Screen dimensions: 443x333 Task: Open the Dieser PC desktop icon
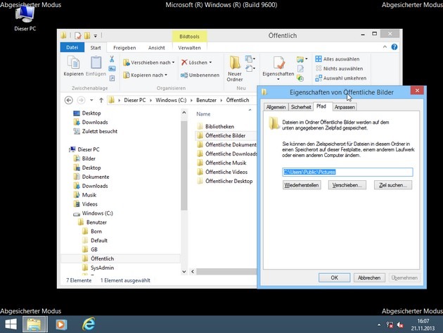tap(25, 18)
